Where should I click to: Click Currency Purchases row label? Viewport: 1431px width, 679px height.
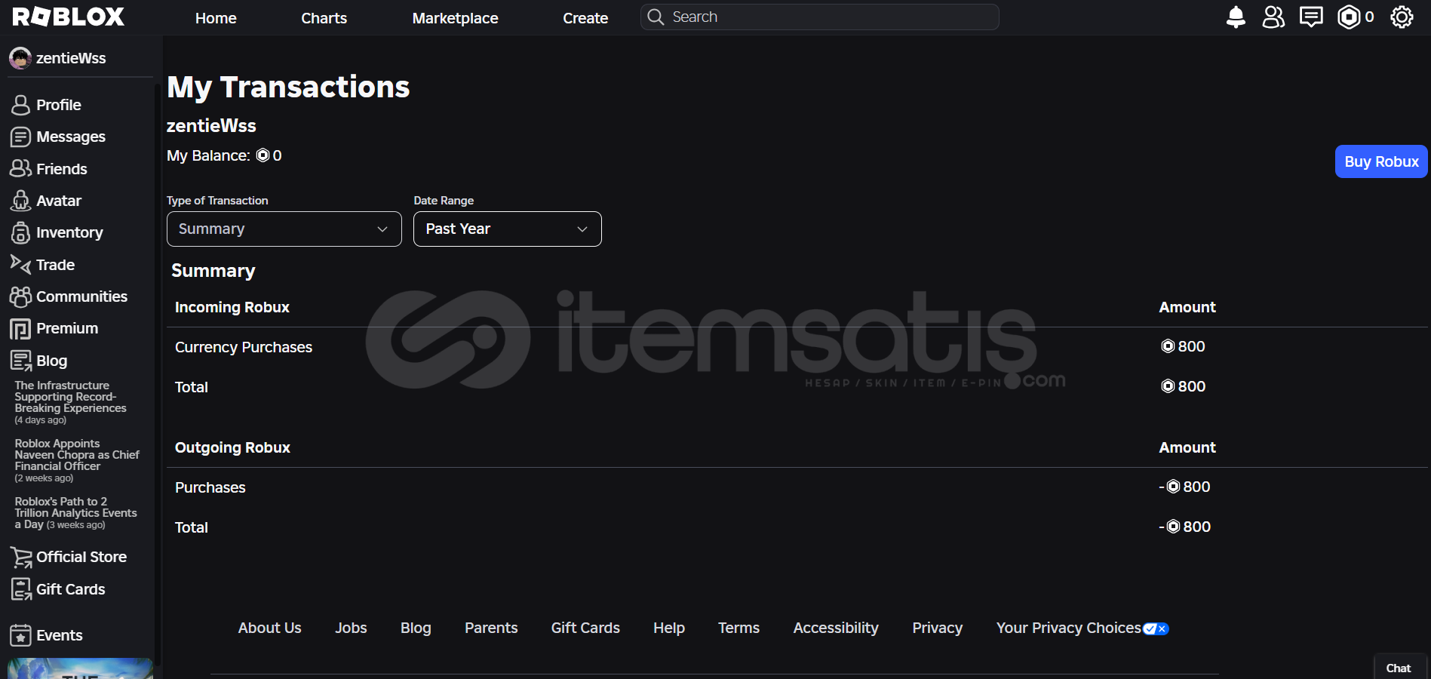tap(244, 347)
